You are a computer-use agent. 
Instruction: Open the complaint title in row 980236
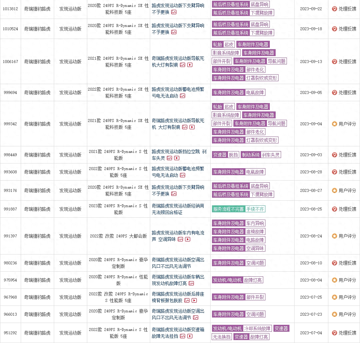[x=178, y=263]
